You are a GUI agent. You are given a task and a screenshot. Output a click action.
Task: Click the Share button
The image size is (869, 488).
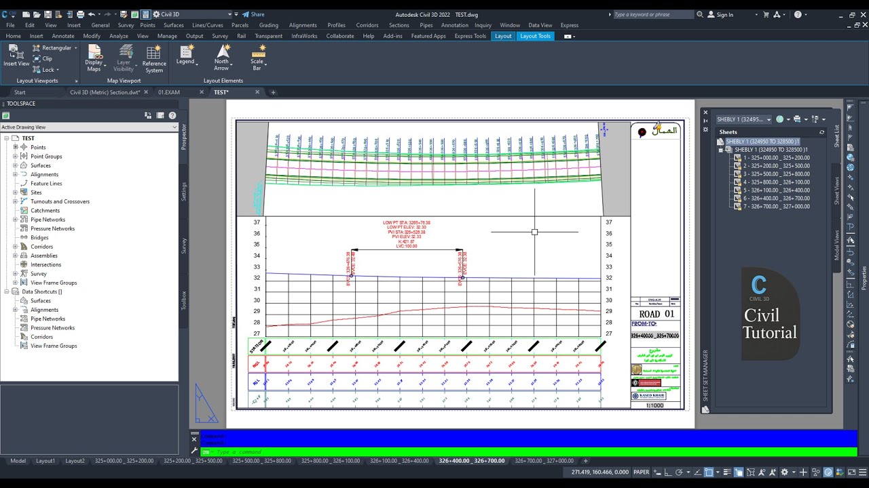pyautogui.click(x=254, y=14)
